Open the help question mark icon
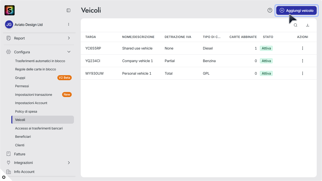 [x=270, y=10]
